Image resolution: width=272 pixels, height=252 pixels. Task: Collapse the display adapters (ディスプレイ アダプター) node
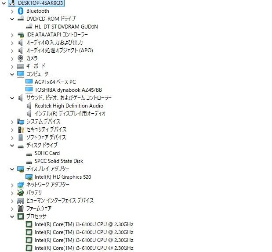click(x=12, y=169)
